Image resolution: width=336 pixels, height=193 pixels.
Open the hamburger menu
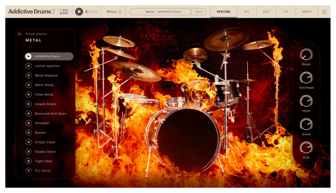coord(324,12)
